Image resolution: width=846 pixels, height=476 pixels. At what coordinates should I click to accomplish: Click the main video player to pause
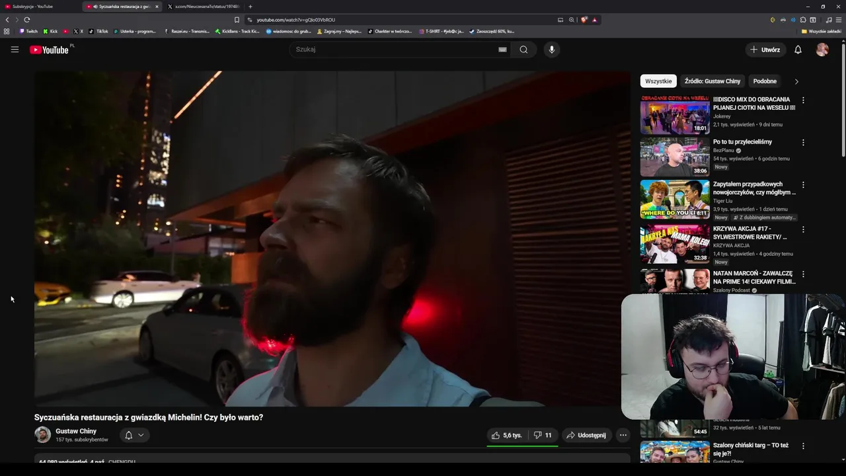(x=332, y=239)
